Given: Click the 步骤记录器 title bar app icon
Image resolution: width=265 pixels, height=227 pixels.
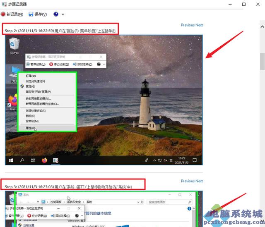Looking at the screenshot, I should 4,4.
